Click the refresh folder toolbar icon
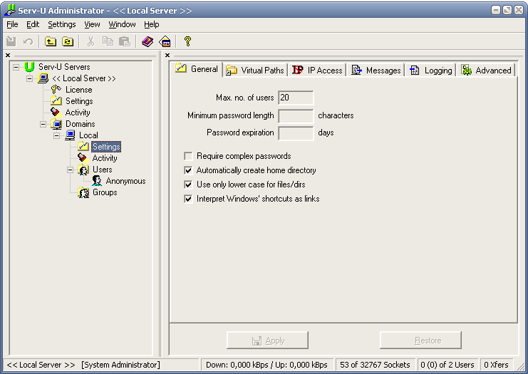The width and height of the screenshot is (528, 374). click(x=68, y=41)
